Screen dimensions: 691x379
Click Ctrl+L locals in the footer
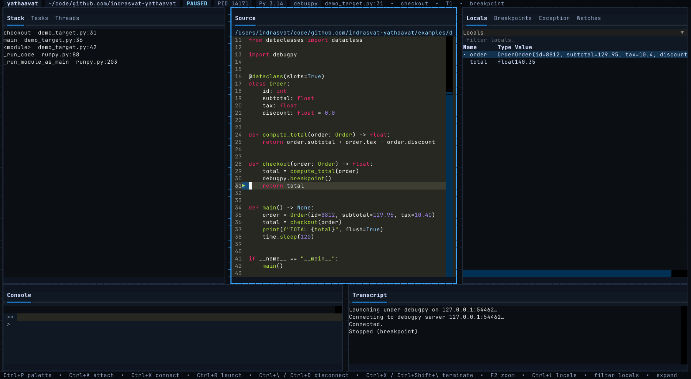coord(554,375)
